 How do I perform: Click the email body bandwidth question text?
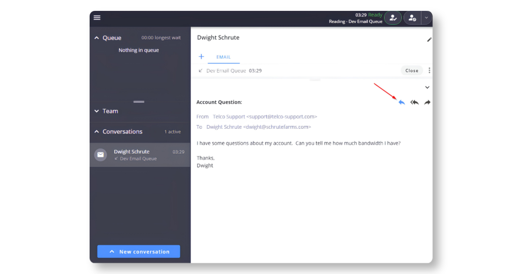(299, 143)
